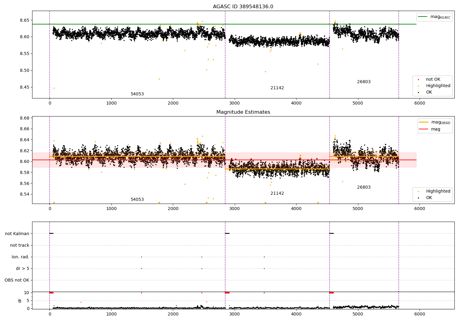Click annotation '21142' in the Magnitude Estimates plot
Image resolution: width=459 pixels, height=321 pixels.
pos(277,194)
